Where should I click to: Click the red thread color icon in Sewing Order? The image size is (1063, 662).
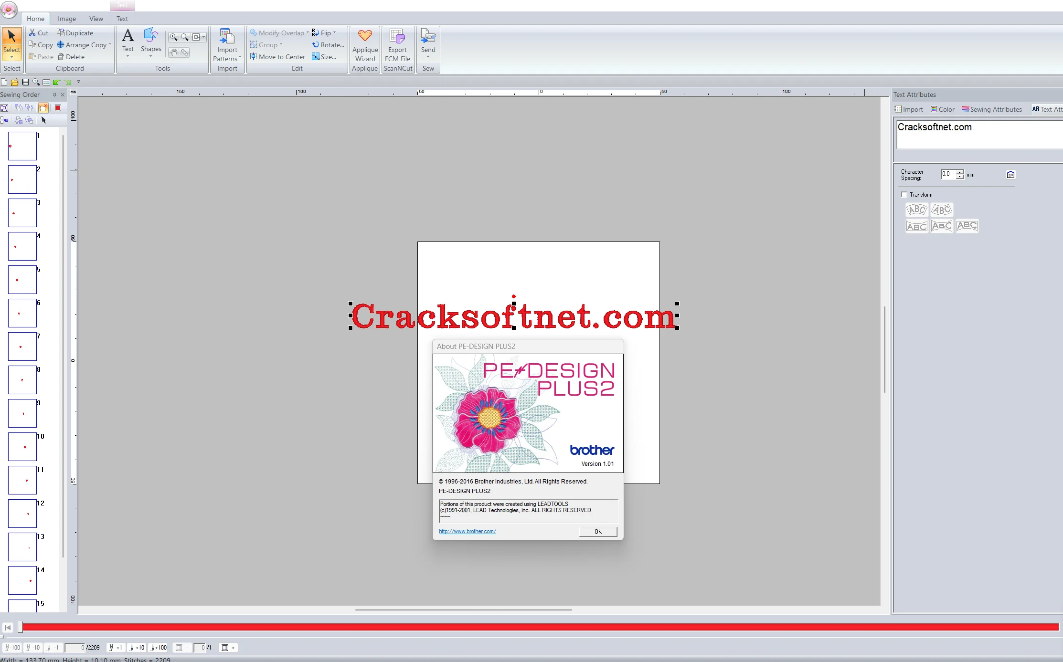click(58, 108)
